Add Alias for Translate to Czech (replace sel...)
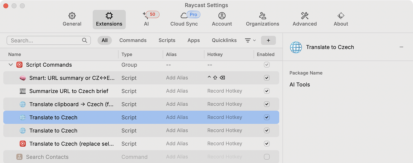413x163 pixels. pos(177,144)
